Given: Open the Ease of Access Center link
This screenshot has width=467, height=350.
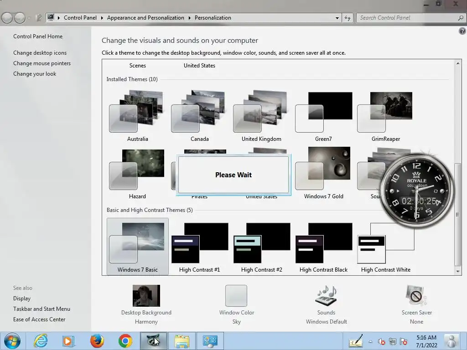Looking at the screenshot, I should pos(39,319).
